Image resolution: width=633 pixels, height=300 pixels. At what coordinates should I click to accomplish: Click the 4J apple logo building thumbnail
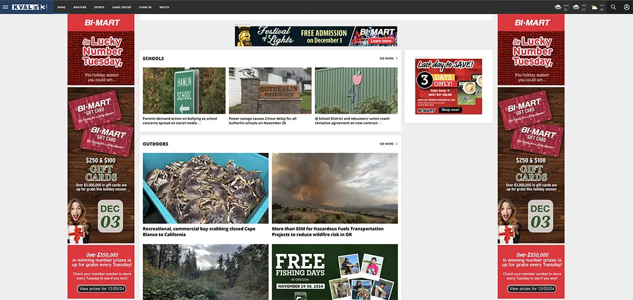356,91
